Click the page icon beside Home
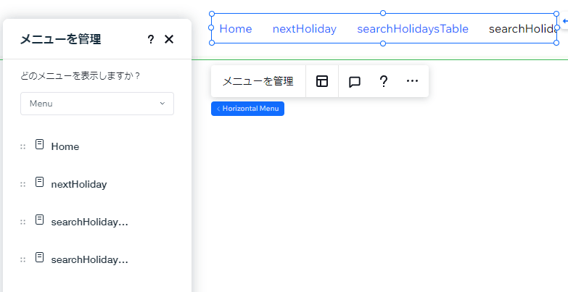Viewport: 568px width, 292px height. click(39, 144)
